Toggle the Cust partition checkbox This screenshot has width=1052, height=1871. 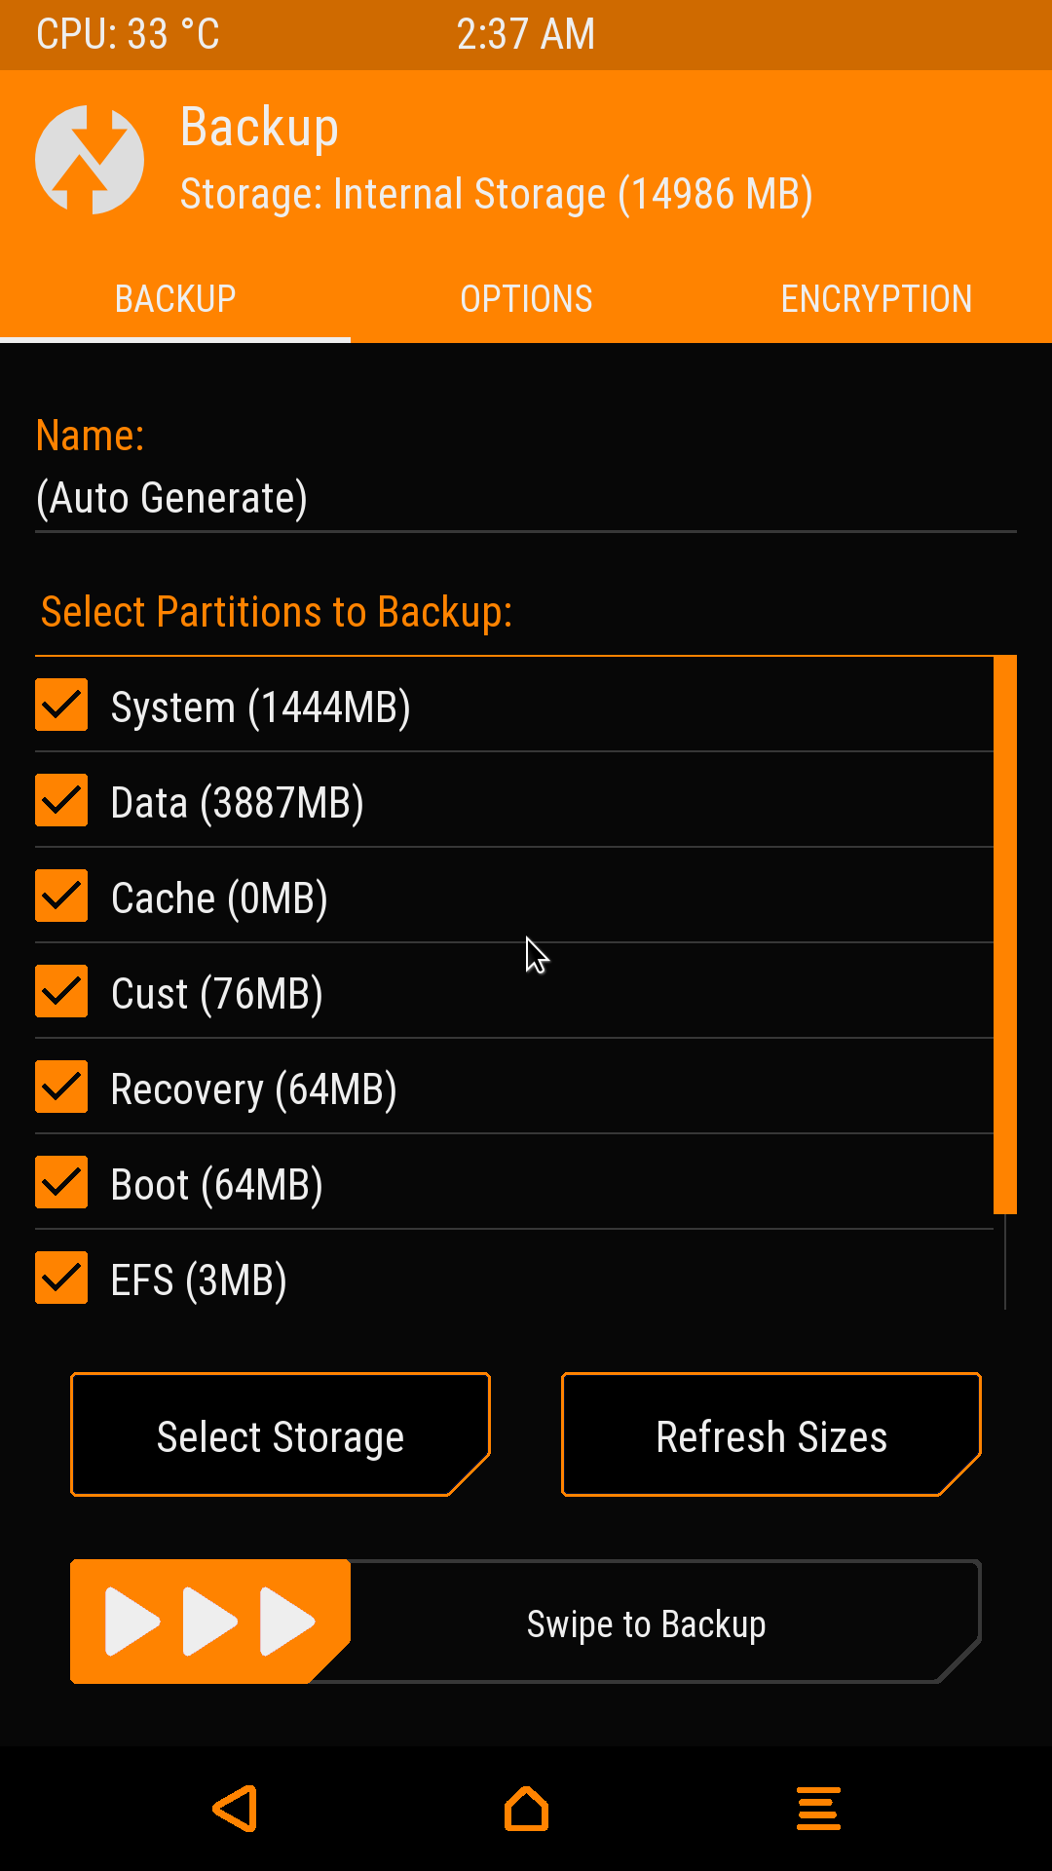point(61,991)
